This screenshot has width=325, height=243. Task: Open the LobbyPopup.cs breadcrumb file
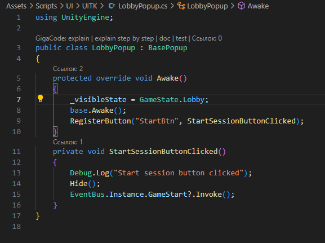[x=143, y=6]
